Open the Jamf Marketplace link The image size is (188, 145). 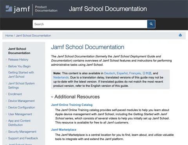(x=64, y=130)
